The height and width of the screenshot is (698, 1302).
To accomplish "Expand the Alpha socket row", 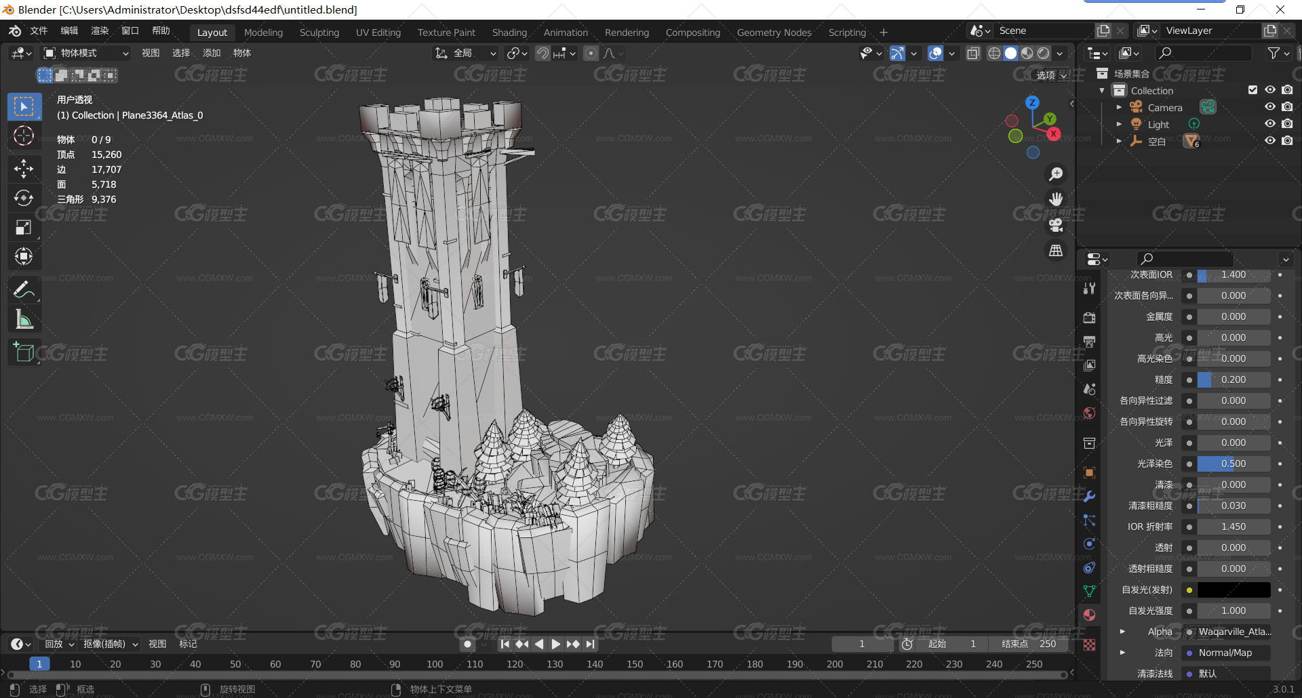I will point(1122,632).
